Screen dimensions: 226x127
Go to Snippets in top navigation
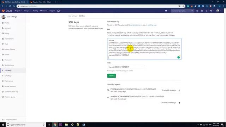(x=52, y=11)
